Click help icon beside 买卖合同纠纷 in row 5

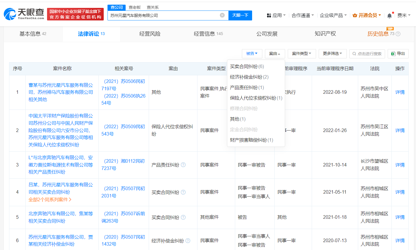point(183,217)
